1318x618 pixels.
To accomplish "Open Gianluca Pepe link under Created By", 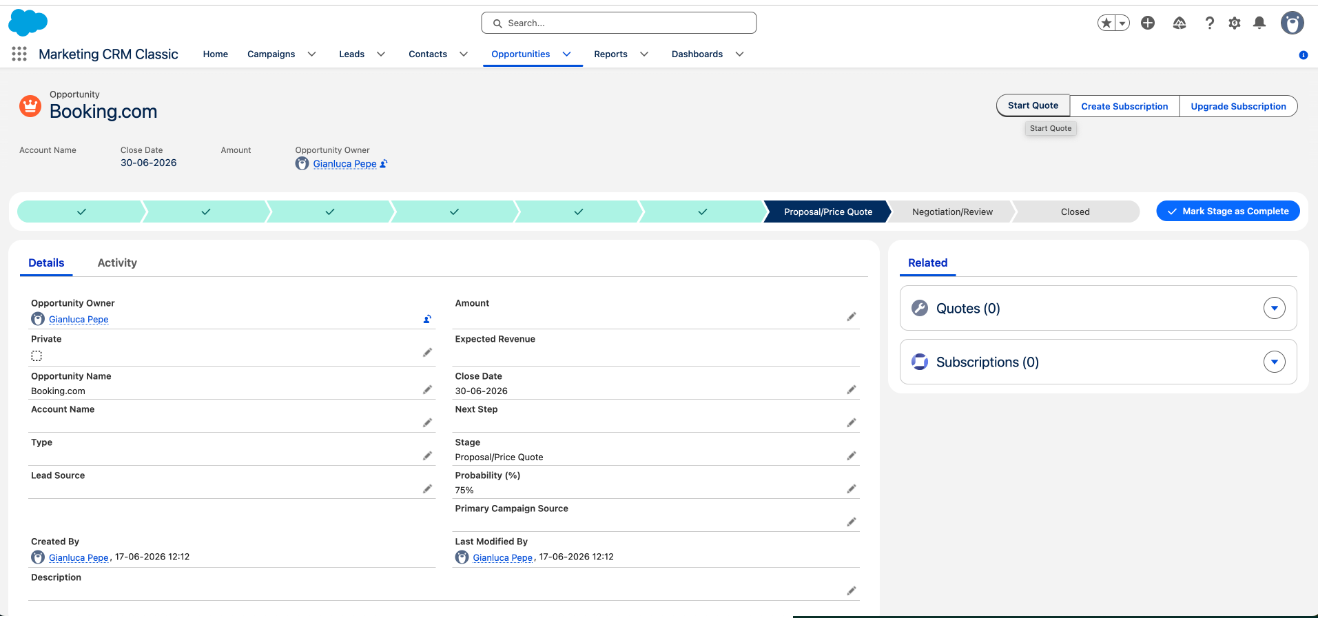I will (79, 557).
